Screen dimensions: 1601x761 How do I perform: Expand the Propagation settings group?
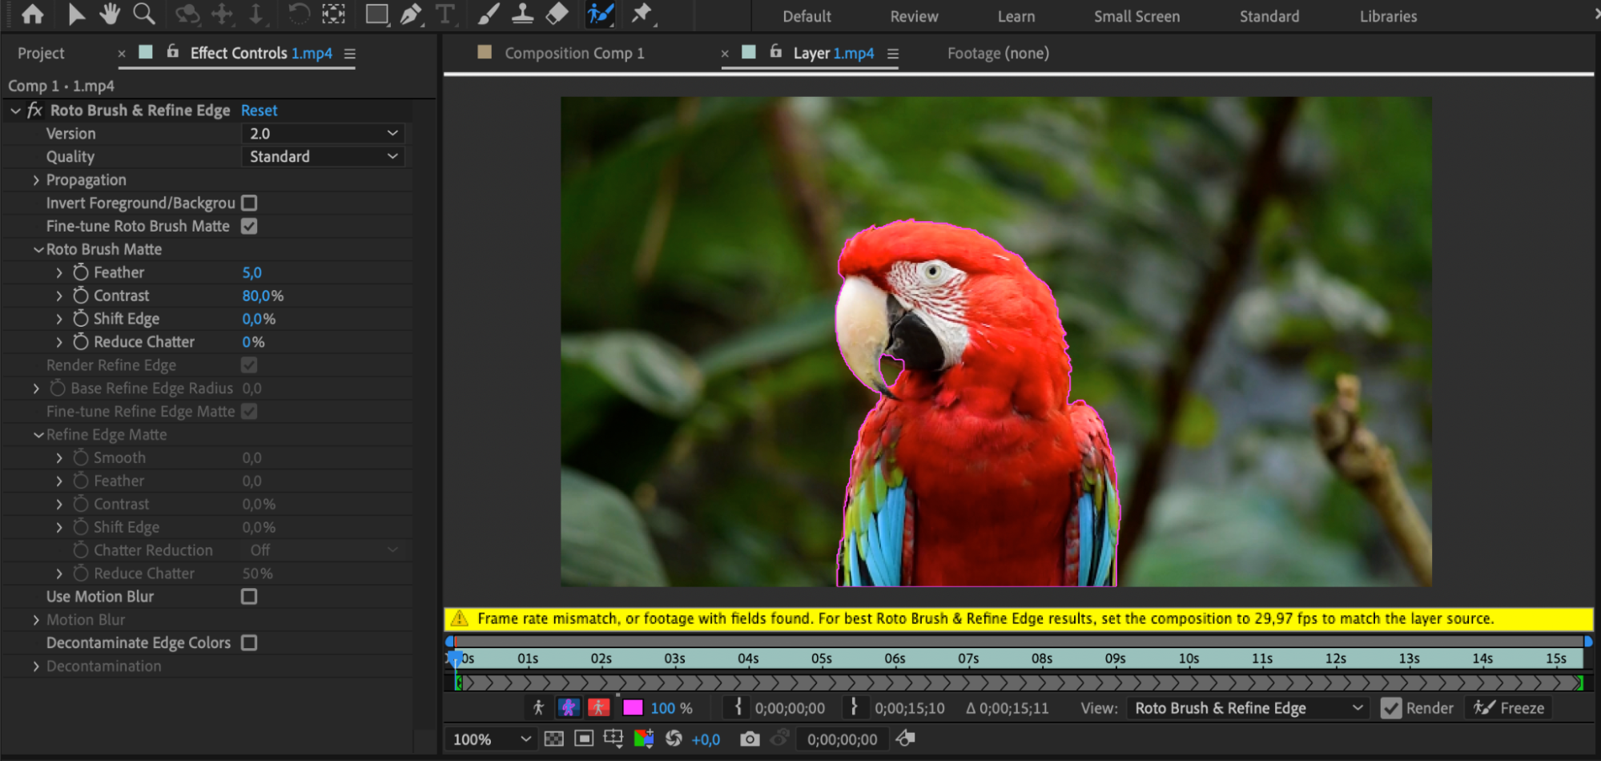(x=36, y=180)
